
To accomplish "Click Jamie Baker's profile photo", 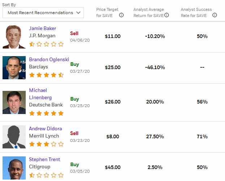I will click(14, 37).
